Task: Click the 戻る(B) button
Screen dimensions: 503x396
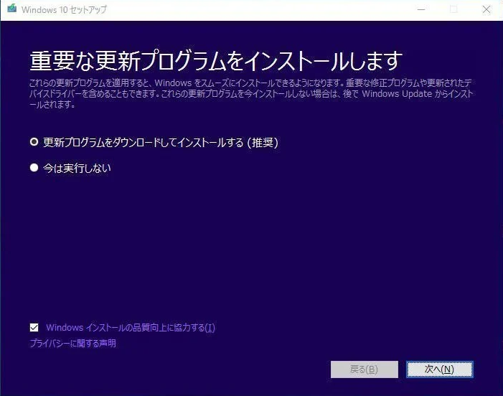Action: click(365, 369)
